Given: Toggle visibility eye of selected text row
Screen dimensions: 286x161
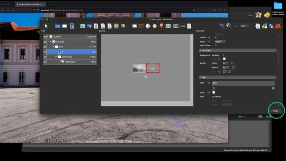Looking at the screenshot, I should (x=45, y=52).
